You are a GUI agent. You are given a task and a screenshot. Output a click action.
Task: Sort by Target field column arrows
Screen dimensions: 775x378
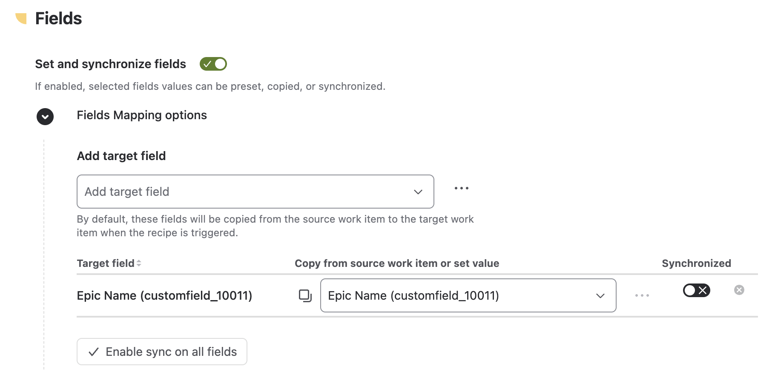139,263
